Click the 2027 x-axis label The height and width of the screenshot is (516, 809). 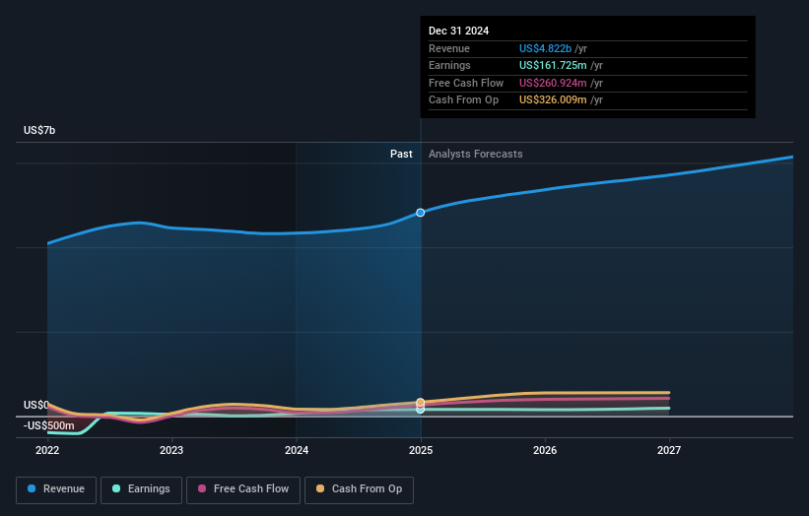(669, 451)
